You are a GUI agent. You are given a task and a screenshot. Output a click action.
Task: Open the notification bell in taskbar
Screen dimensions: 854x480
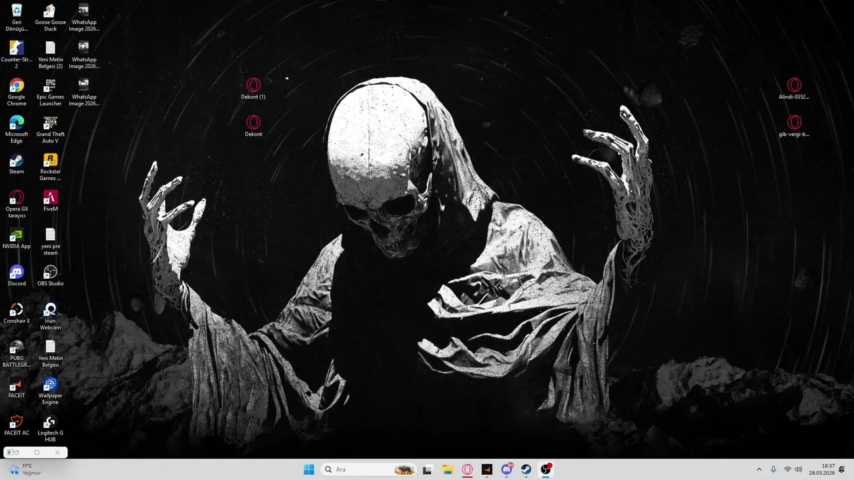842,469
